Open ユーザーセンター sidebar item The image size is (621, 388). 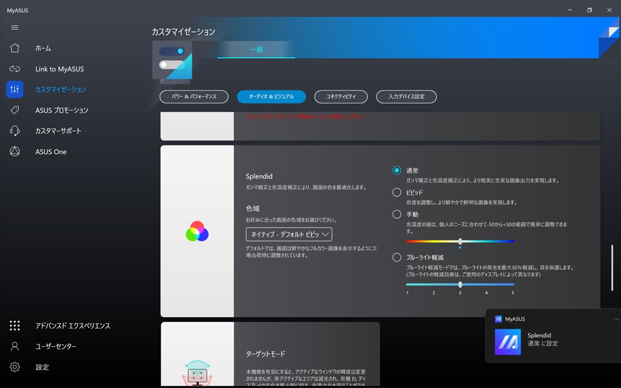point(56,346)
